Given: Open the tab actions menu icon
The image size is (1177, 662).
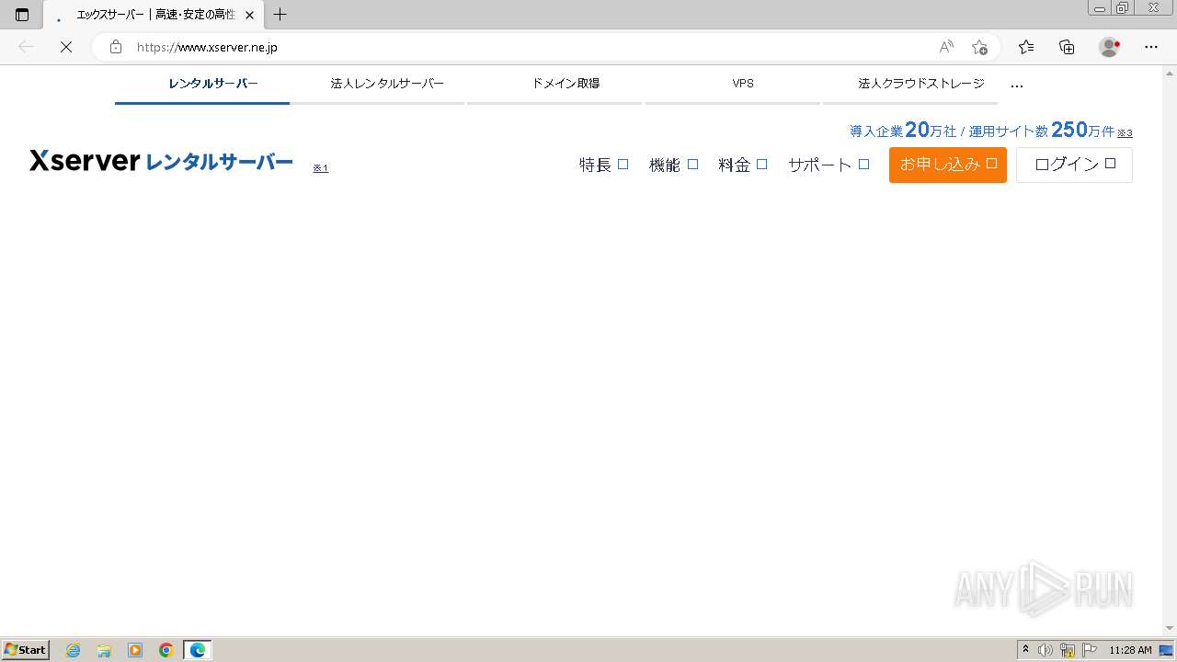Looking at the screenshot, I should click(x=22, y=15).
